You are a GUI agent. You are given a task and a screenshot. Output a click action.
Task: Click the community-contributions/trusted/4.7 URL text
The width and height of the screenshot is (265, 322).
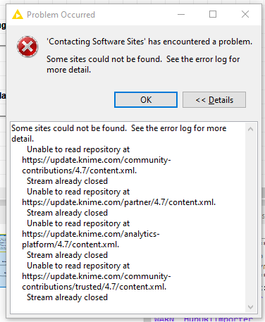point(97,281)
